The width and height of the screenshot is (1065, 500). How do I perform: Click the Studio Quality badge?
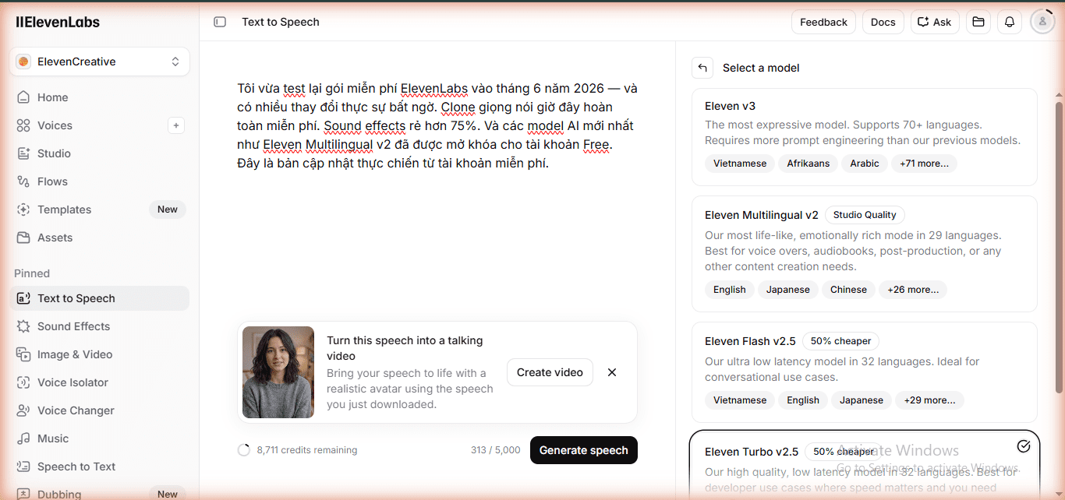point(865,215)
